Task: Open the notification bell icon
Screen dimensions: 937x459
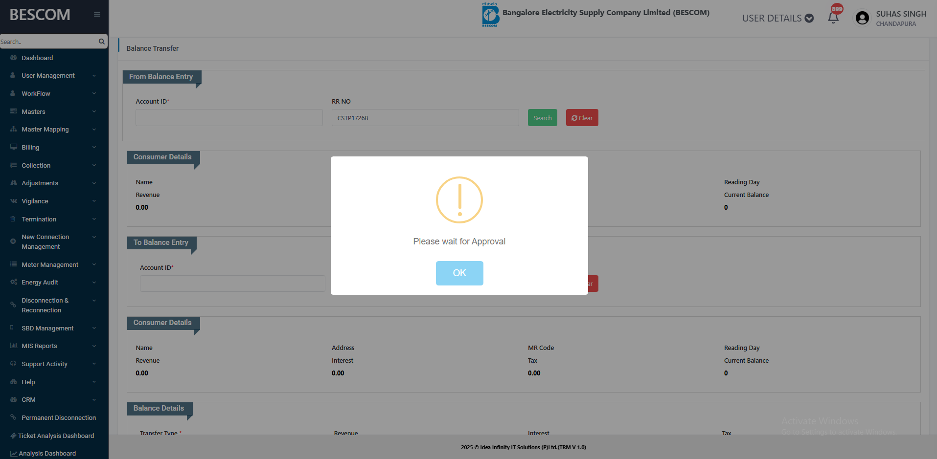Action: point(833,18)
